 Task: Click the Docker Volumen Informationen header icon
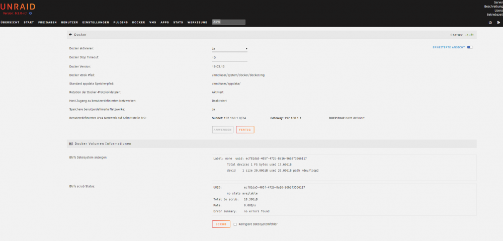(70, 144)
